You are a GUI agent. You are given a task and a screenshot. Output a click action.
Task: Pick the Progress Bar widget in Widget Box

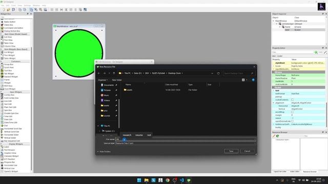pyautogui.click(x=9, y=162)
